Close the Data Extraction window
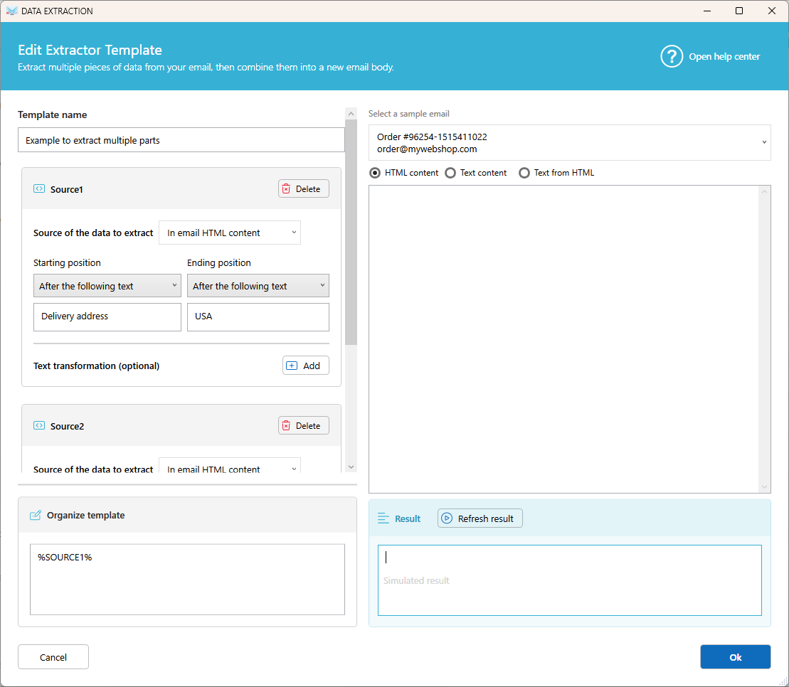The width and height of the screenshot is (789, 687). pyautogui.click(x=771, y=11)
